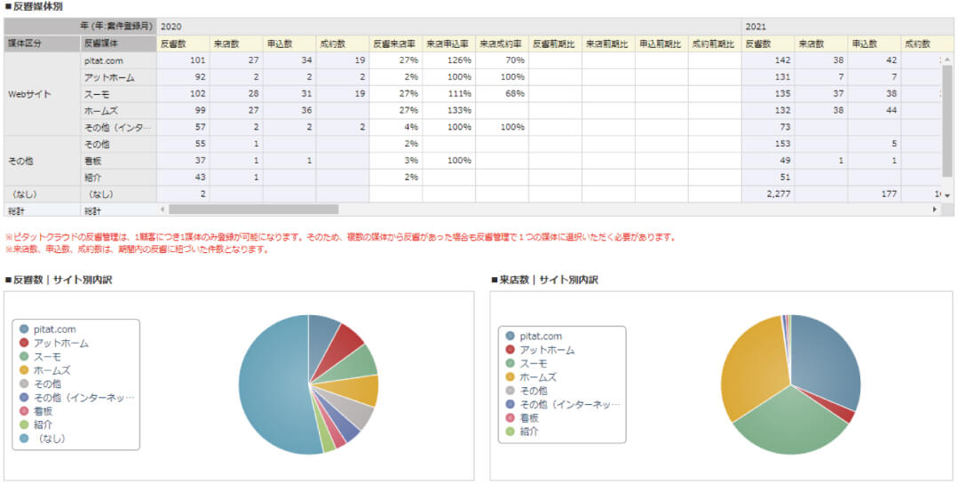Click the 153 cell under 2021 反響数

point(768,144)
